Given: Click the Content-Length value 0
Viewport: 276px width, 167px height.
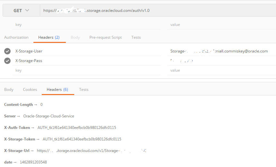Looking at the screenshot, I should click(41, 105).
